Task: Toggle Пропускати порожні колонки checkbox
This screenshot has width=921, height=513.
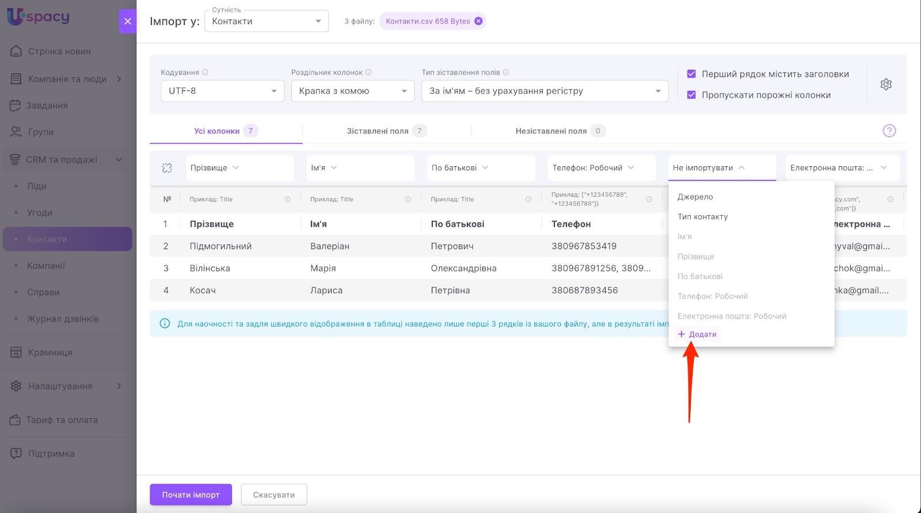Action: point(691,95)
